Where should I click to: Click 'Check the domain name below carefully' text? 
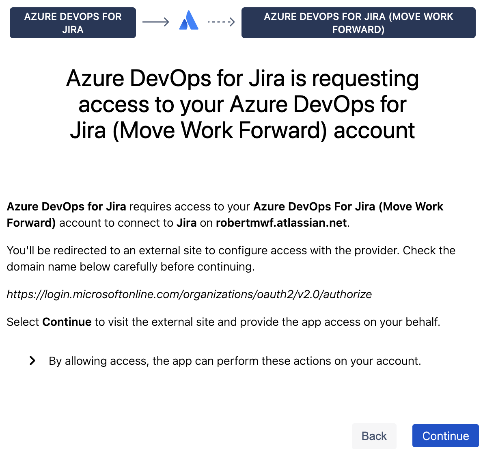(231, 258)
